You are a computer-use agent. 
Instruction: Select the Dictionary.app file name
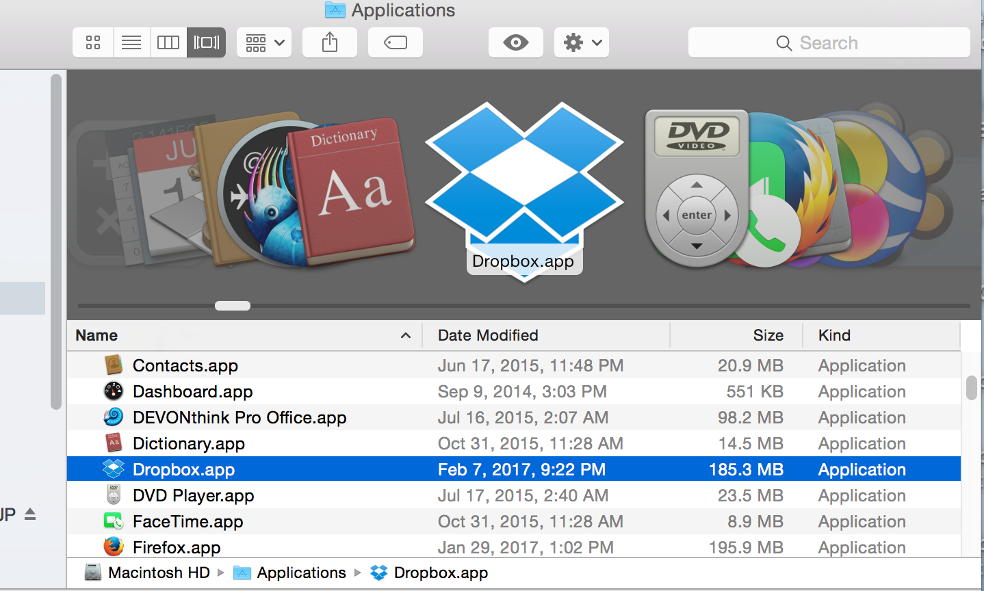point(189,443)
